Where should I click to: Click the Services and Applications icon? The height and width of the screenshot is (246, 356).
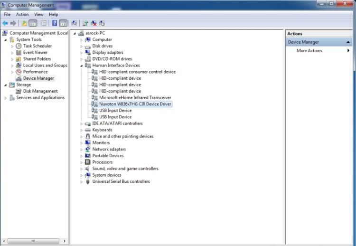pos(12,98)
